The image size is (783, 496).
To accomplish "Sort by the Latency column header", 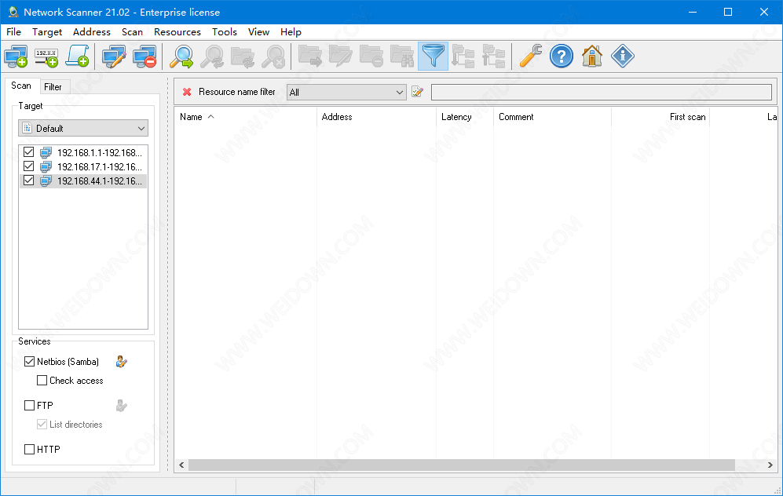I will [465, 117].
